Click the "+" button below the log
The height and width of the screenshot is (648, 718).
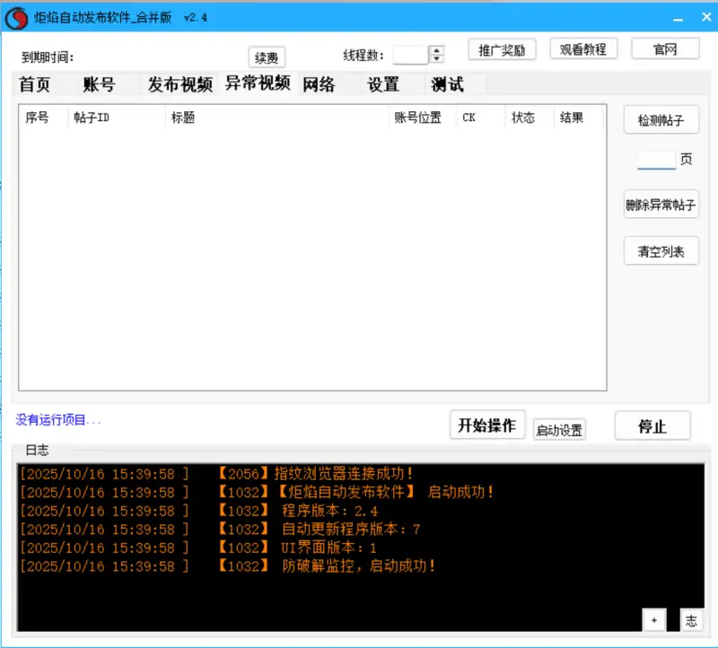pyautogui.click(x=654, y=619)
